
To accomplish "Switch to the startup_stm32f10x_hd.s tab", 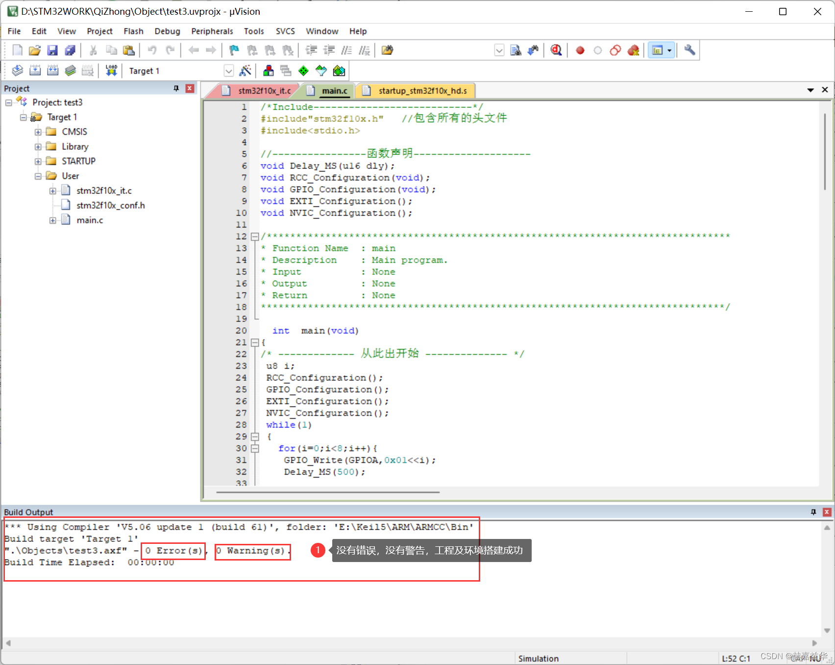I will tap(416, 91).
